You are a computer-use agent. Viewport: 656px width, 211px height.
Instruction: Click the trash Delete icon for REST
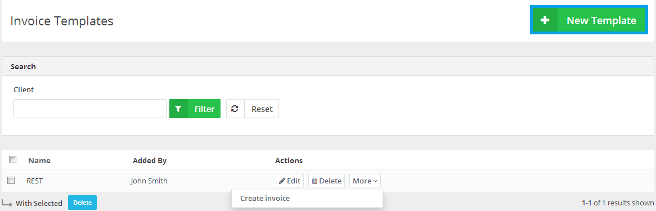click(x=314, y=181)
